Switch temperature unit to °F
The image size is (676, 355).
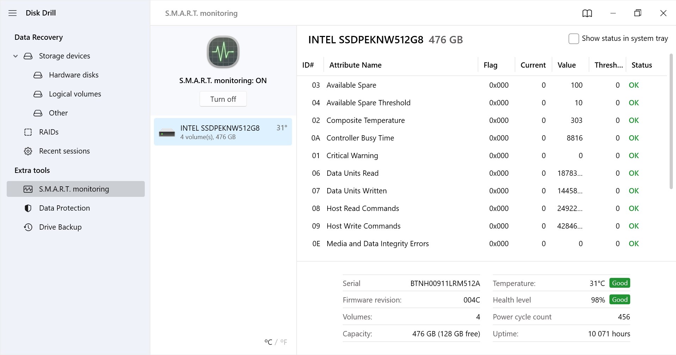pyautogui.click(x=284, y=342)
